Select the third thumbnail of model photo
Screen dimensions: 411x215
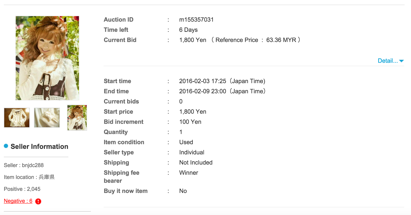77,118
